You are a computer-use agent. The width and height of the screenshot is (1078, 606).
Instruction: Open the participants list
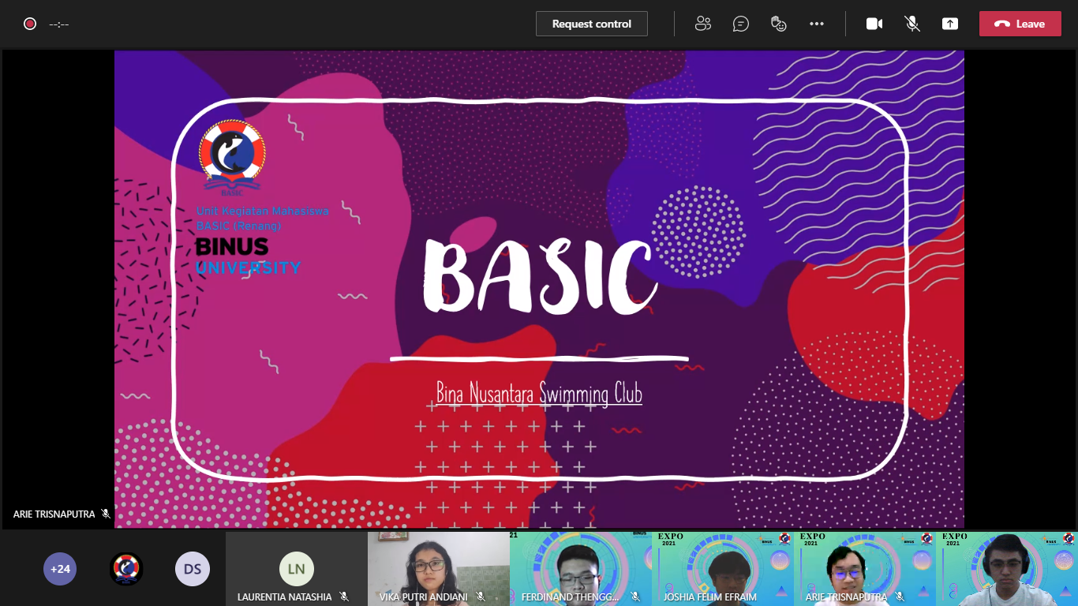(x=702, y=24)
